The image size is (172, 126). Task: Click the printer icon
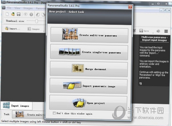[158, 31]
